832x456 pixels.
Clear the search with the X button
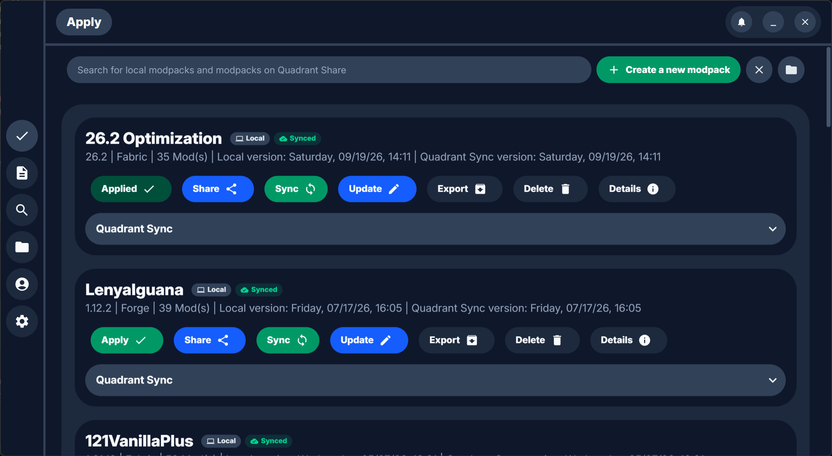759,70
